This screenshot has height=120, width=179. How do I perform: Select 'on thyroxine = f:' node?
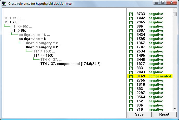coord(32,39)
